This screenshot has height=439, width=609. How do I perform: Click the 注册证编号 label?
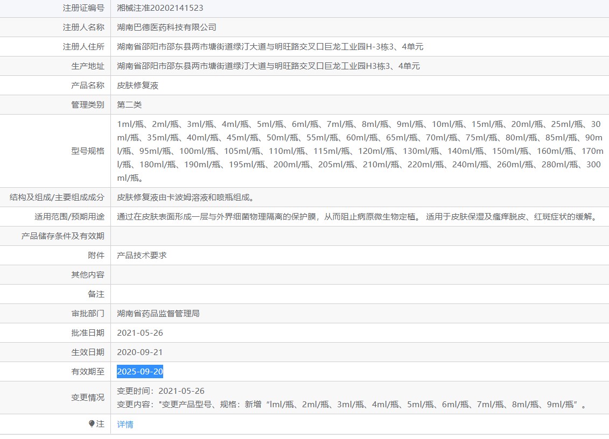[x=83, y=8]
